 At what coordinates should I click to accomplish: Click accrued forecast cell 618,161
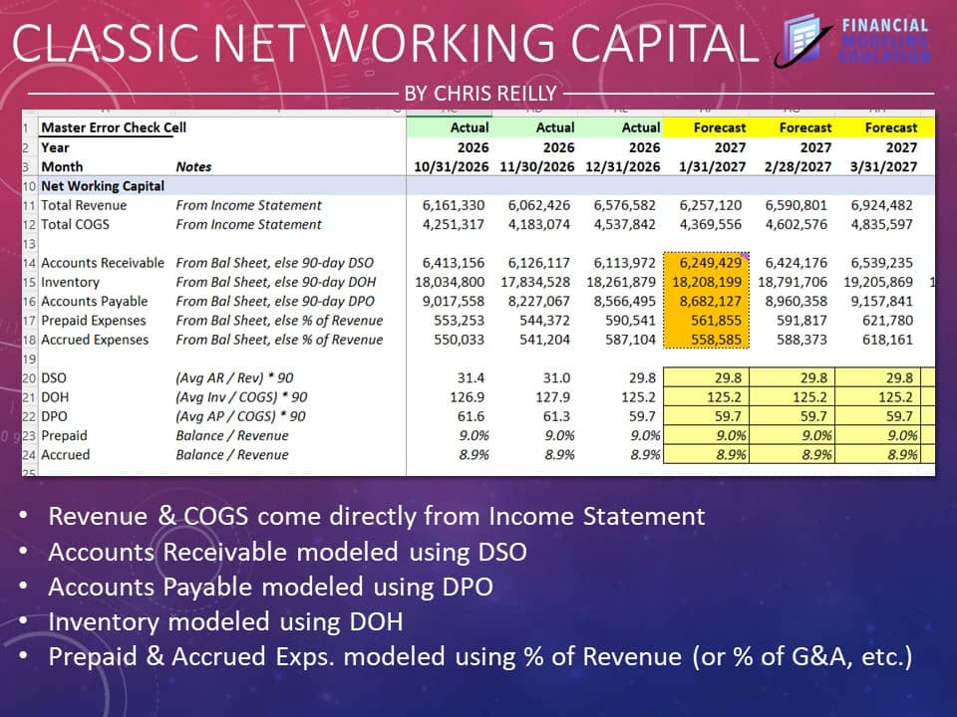[x=887, y=340]
